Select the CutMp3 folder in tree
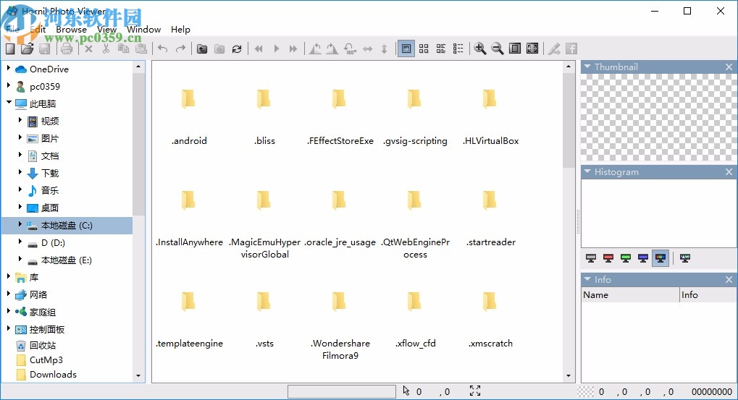Viewport: 738px width, 400px height. tap(46, 360)
